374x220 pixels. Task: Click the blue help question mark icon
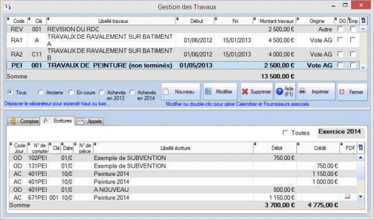[x=279, y=92]
